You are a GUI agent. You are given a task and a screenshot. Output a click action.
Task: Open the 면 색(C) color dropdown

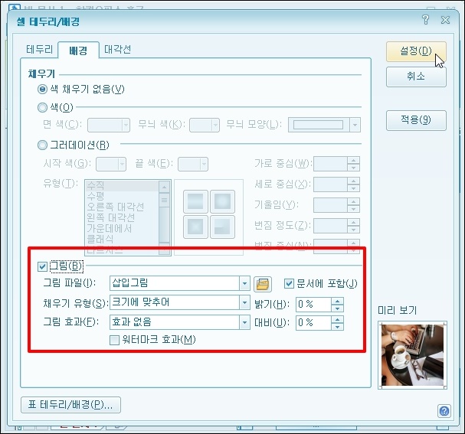(126, 125)
